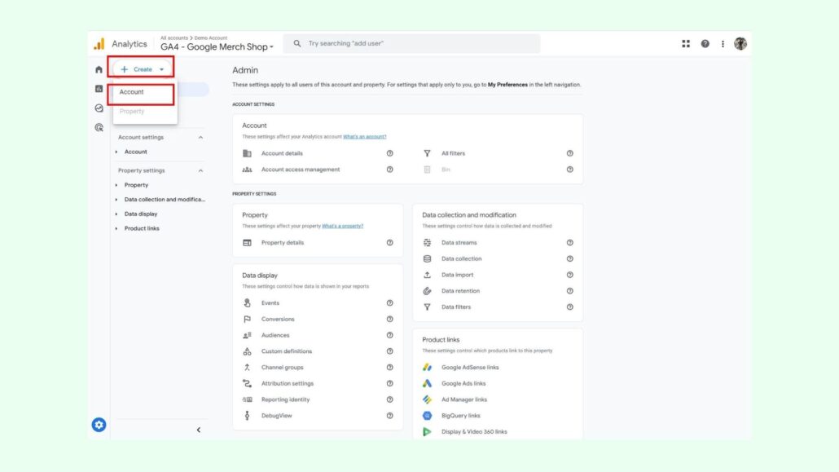The image size is (839, 472).
Task: Click the help question mark in top bar
Action: click(705, 44)
